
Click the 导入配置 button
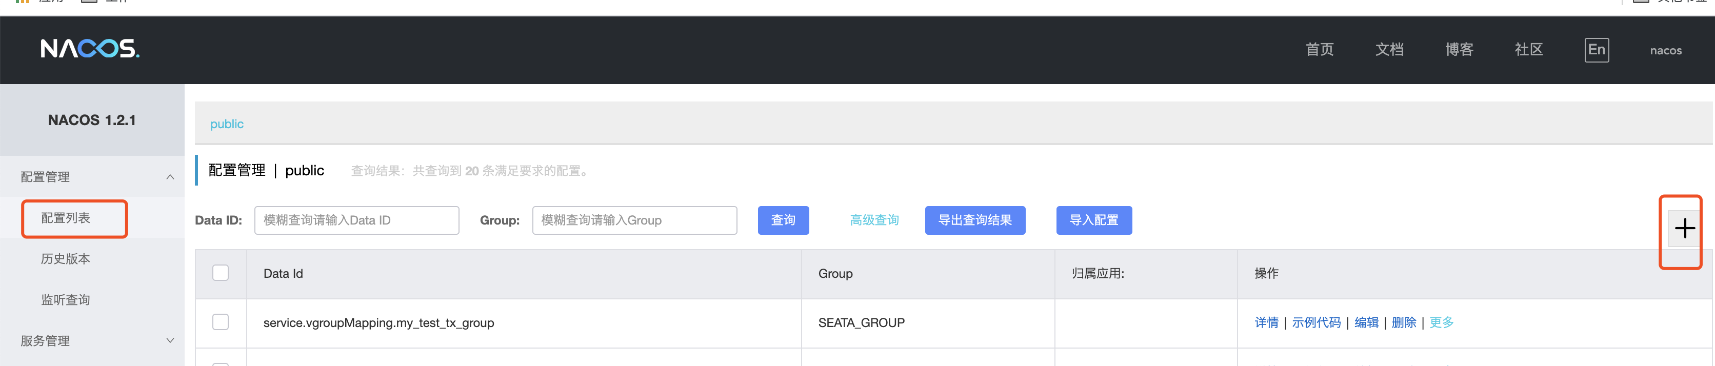[1094, 220]
